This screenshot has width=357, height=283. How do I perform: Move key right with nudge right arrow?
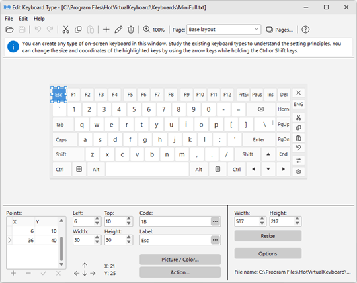click(93, 274)
